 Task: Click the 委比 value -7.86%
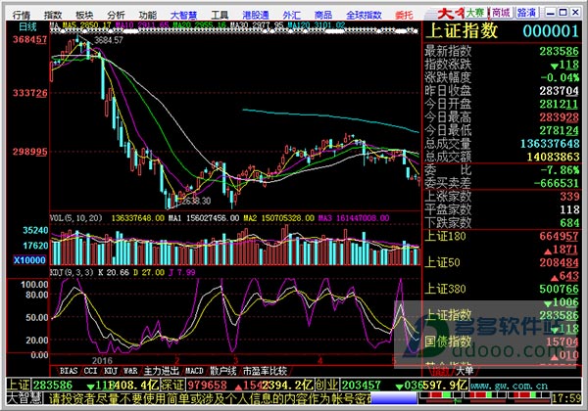click(560, 170)
